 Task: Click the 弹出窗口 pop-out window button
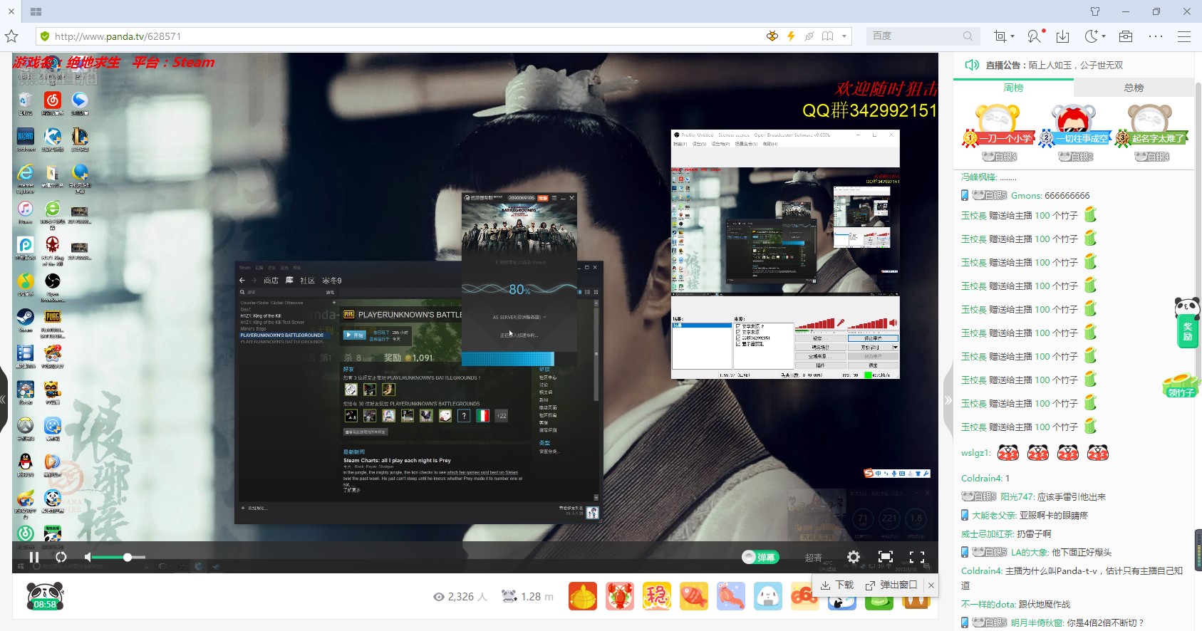(891, 585)
